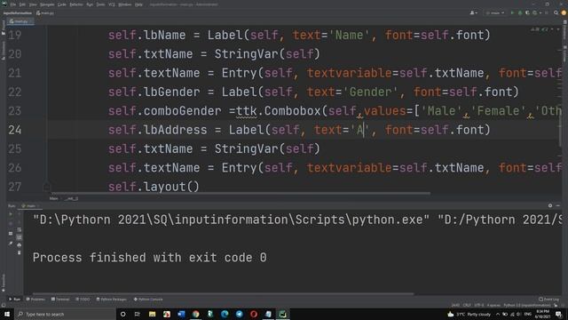Rerun main in Run window

(x=11, y=214)
